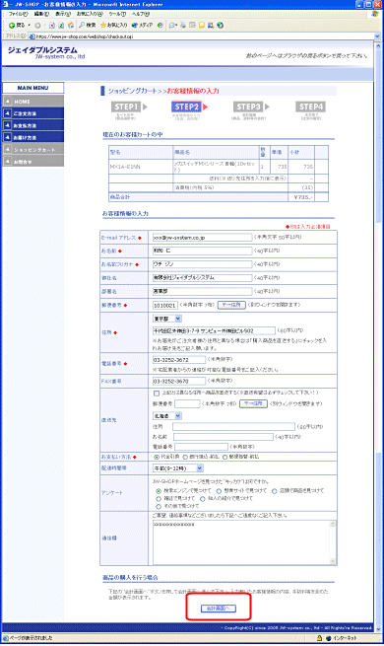This screenshot has width=384, height=646.
Task: Choose 懸賞サイトで見つけて survey option
Action: (x=219, y=491)
